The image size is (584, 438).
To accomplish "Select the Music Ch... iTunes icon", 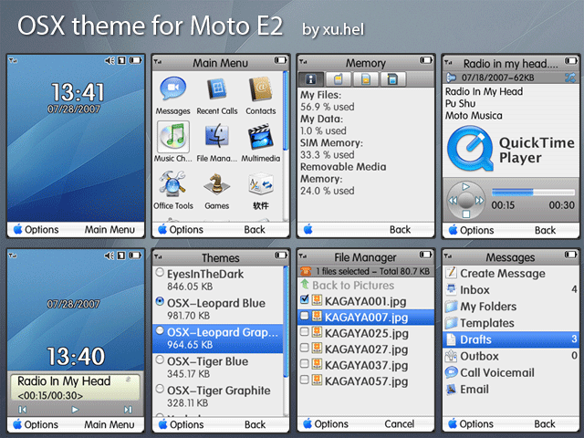I will [x=173, y=137].
